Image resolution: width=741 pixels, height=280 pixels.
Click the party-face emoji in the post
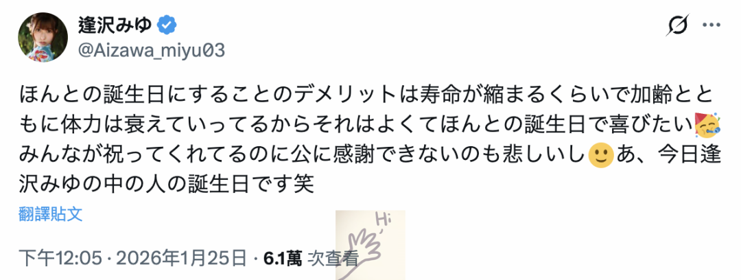(707, 125)
